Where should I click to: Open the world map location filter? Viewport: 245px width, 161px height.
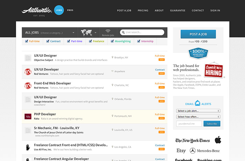pos(88,33)
